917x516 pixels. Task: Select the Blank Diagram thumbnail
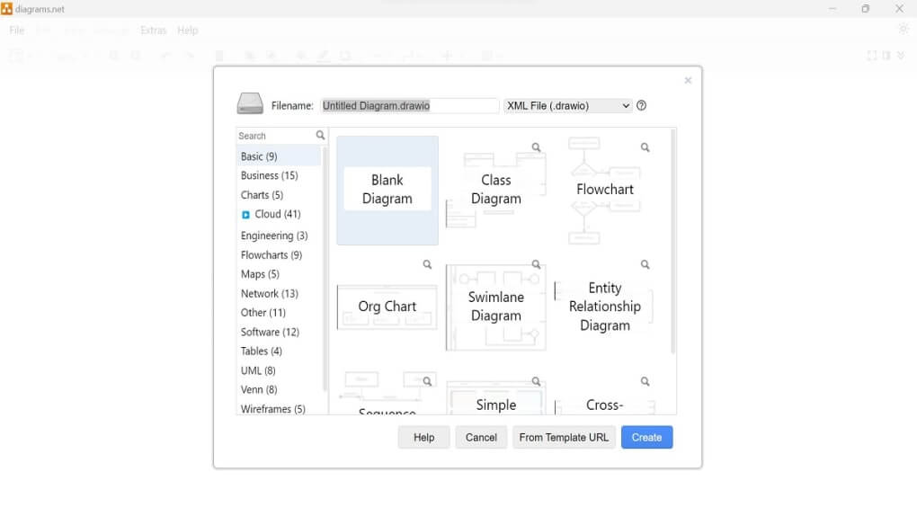coord(387,190)
